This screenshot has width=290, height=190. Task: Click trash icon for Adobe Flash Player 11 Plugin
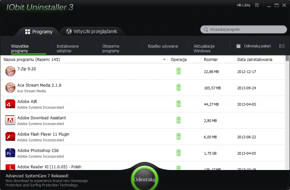coord(178,136)
